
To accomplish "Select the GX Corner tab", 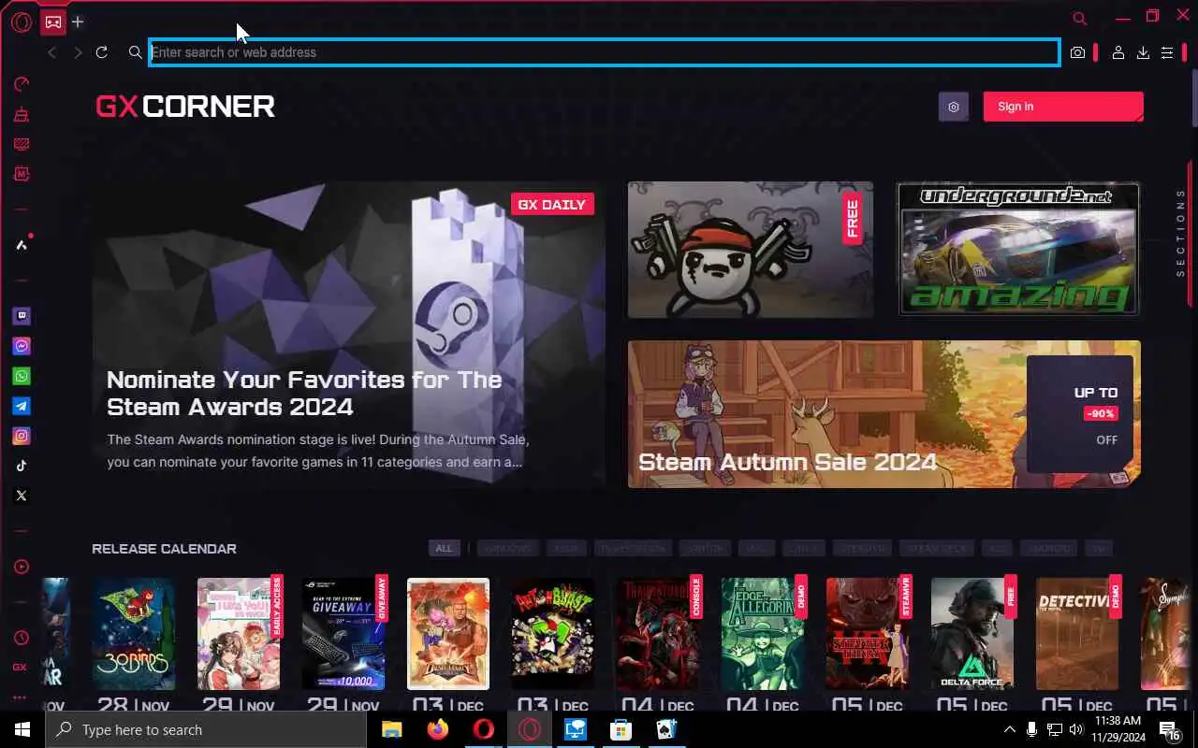I will pos(53,22).
